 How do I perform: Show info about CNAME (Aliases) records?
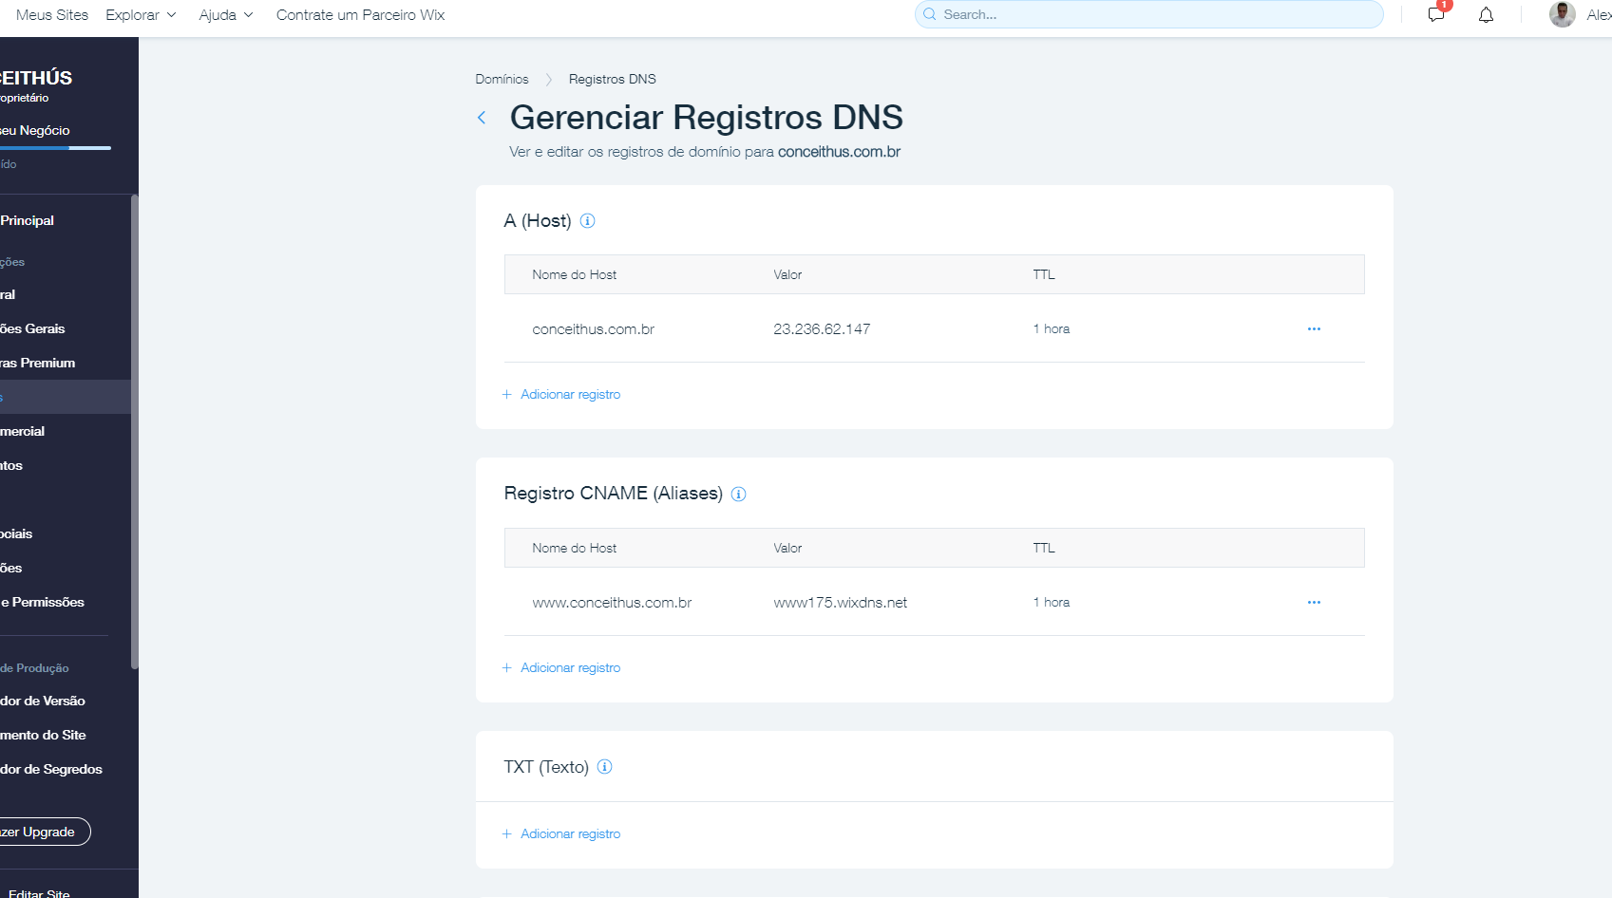coord(738,495)
